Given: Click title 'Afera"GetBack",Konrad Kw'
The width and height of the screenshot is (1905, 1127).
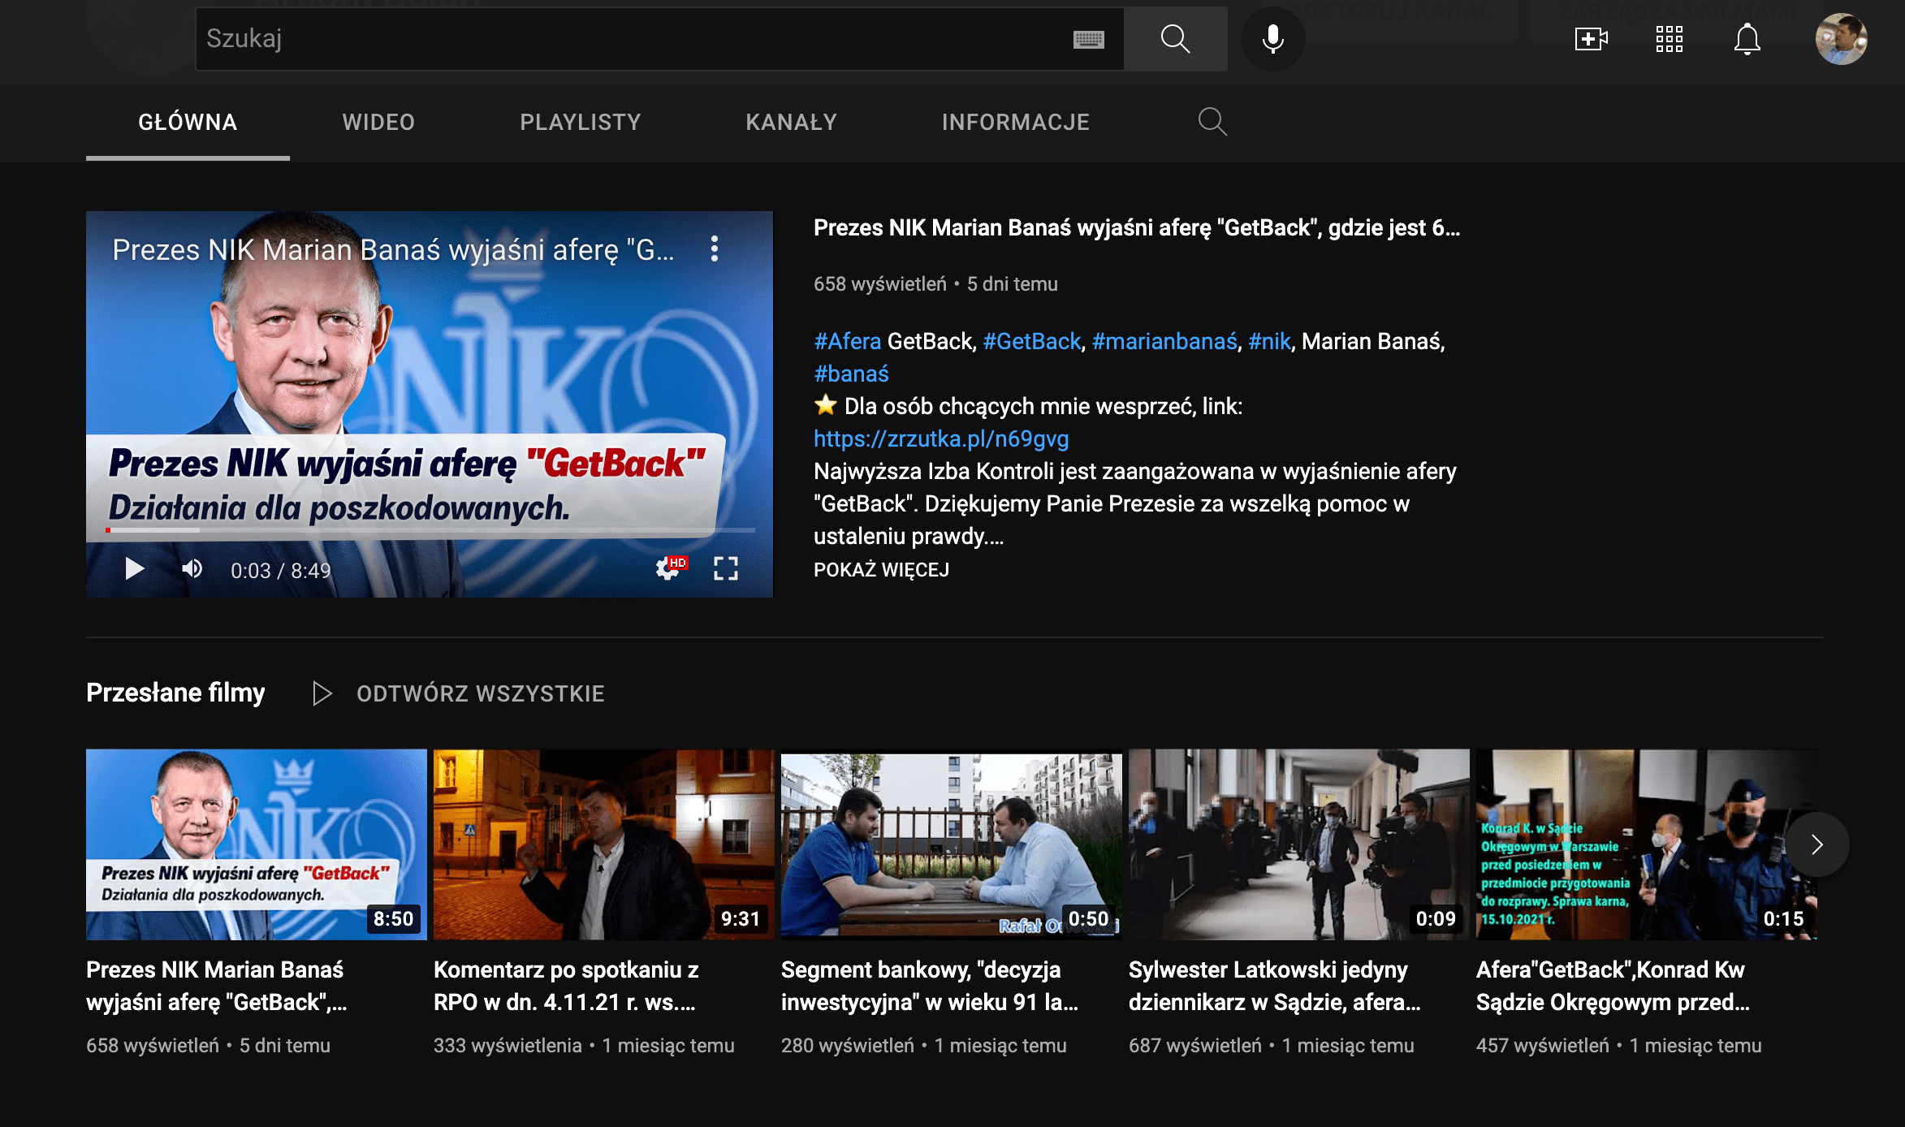Looking at the screenshot, I should (x=1613, y=986).
